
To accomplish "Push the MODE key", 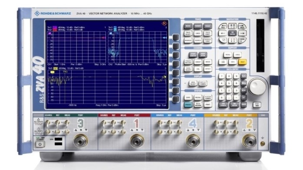I will 208,62.
